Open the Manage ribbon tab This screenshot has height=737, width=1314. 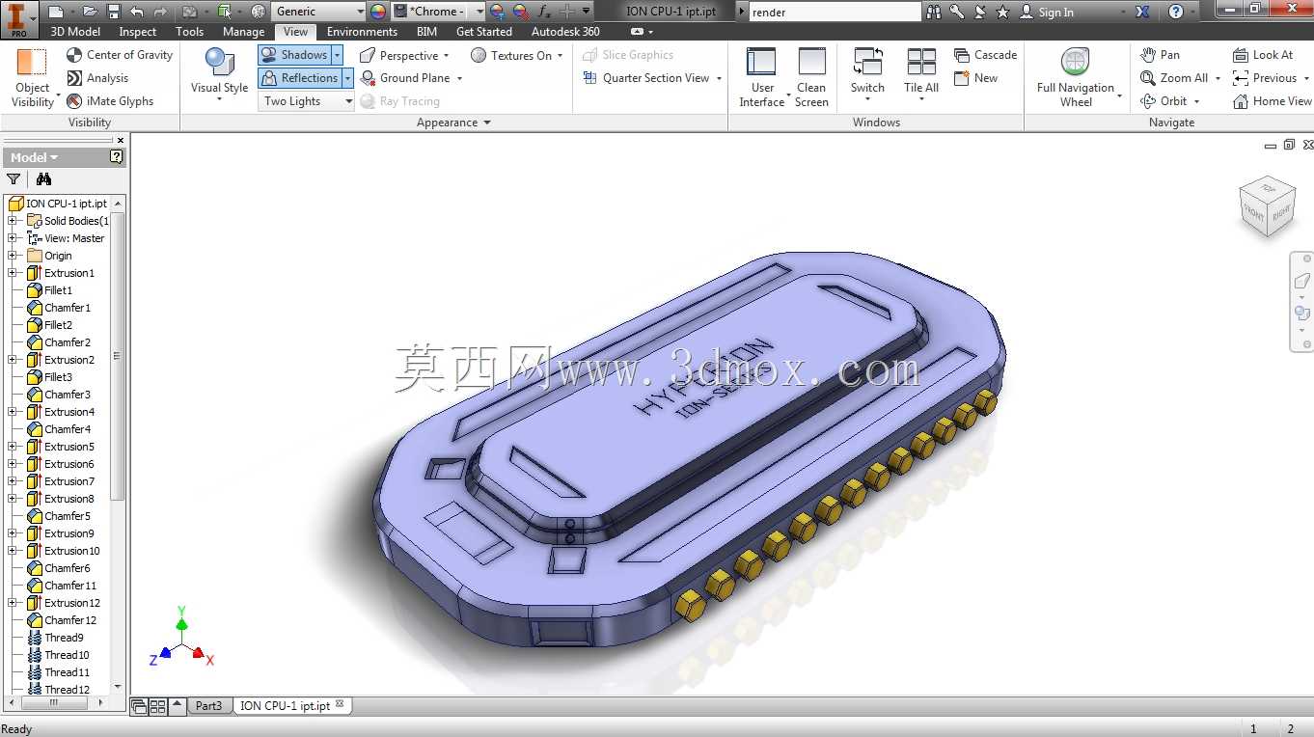(243, 32)
